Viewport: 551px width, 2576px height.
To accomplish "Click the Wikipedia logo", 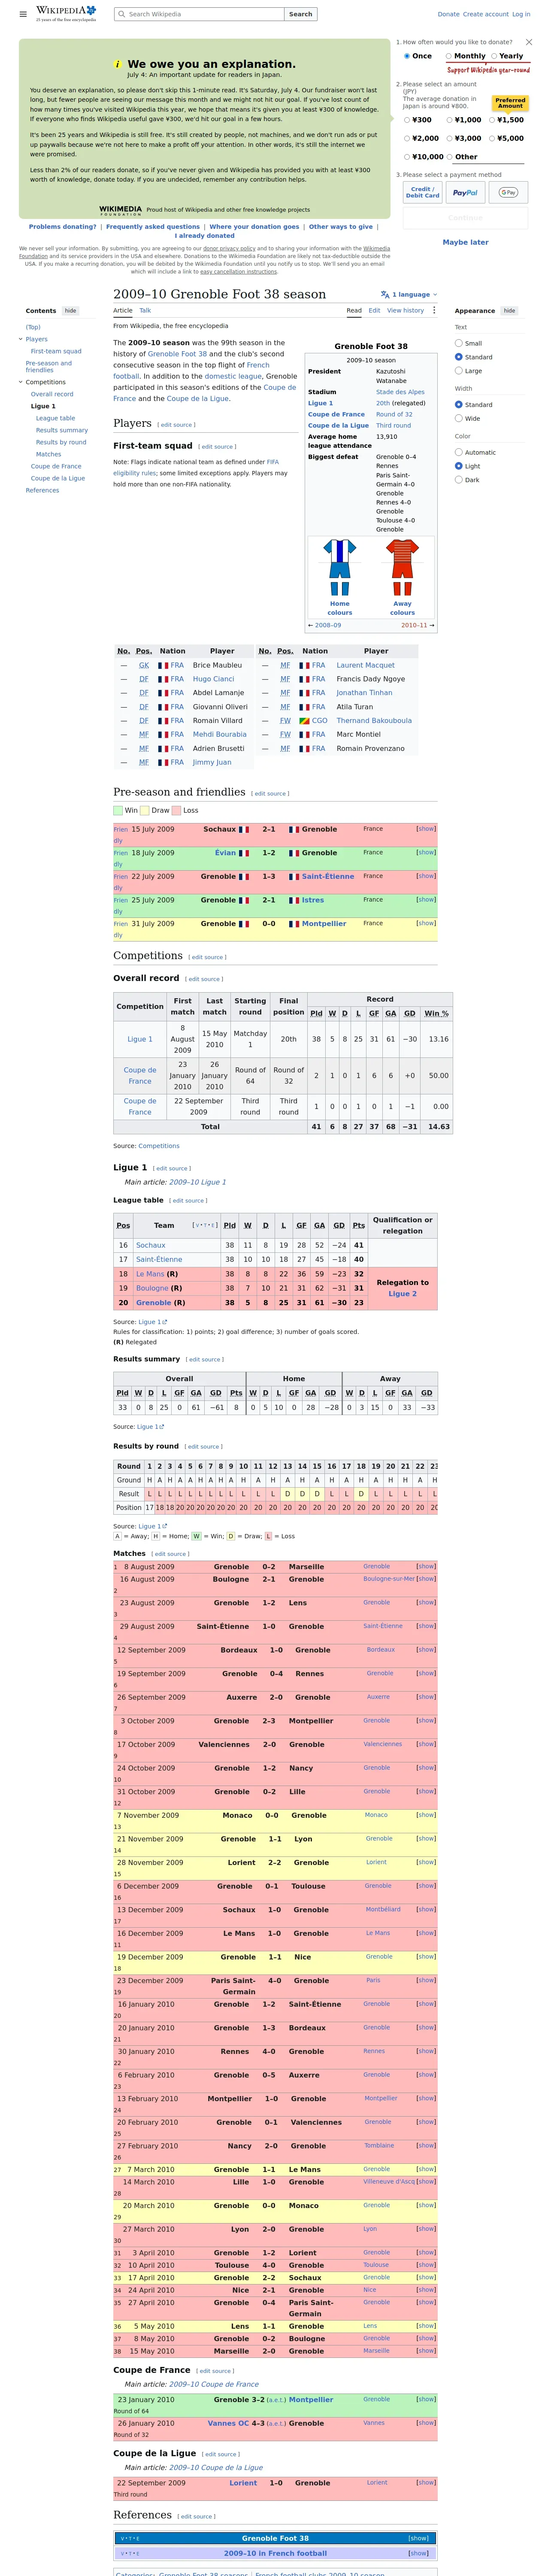I will (x=66, y=13).
